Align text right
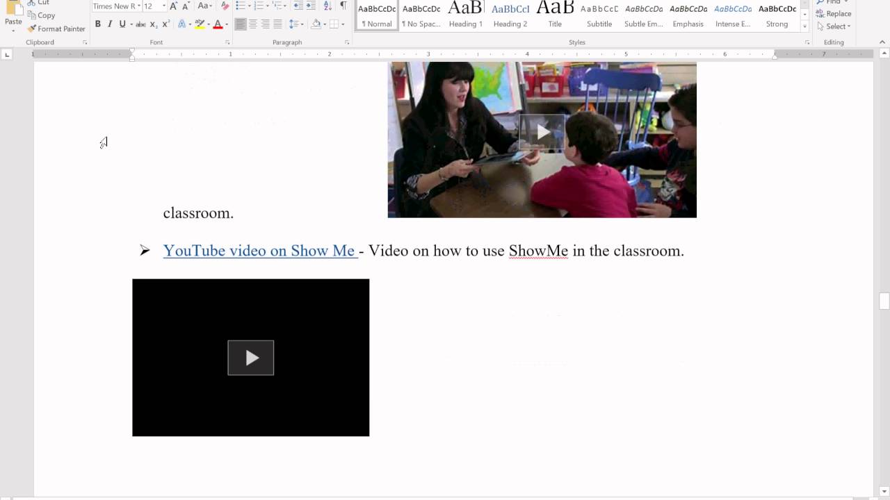 point(266,24)
